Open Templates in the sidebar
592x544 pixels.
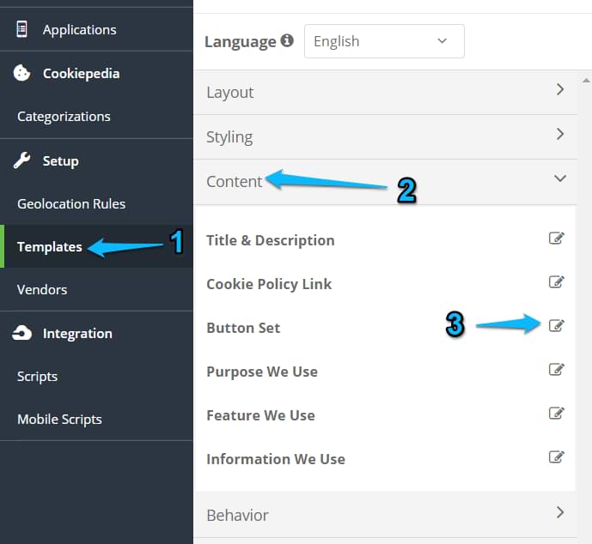tap(50, 247)
